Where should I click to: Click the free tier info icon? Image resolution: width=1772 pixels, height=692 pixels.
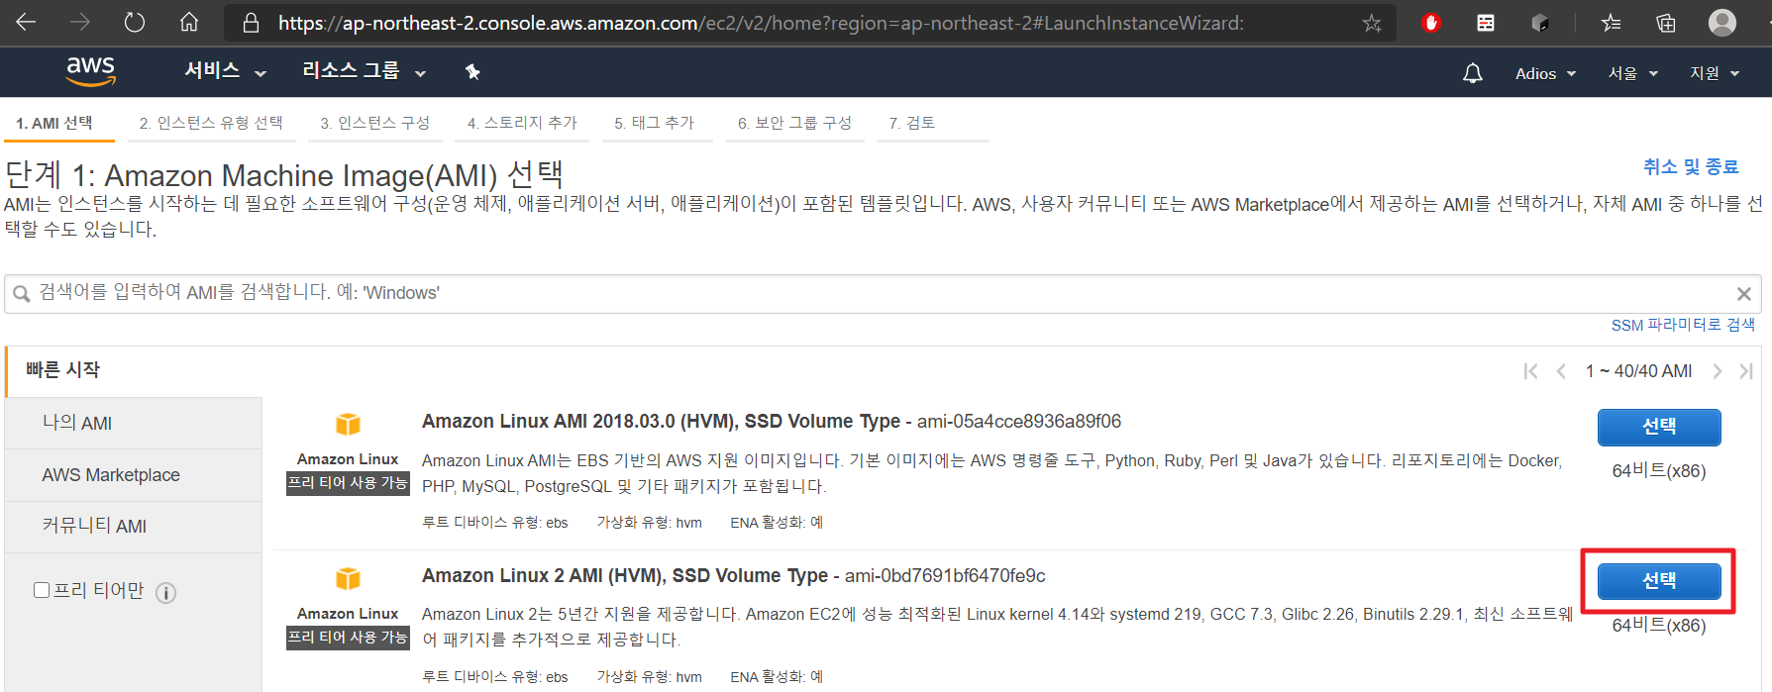click(166, 593)
